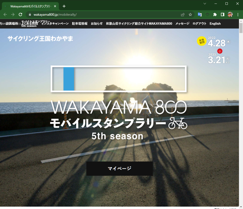
Task: Switch the site language to English
Action: 215,24
